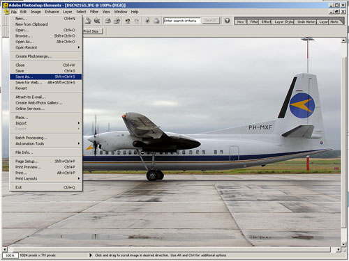This screenshot has height=261, width=349.
Task: Click the Color Variations toolbar icon
Action: [156, 21]
